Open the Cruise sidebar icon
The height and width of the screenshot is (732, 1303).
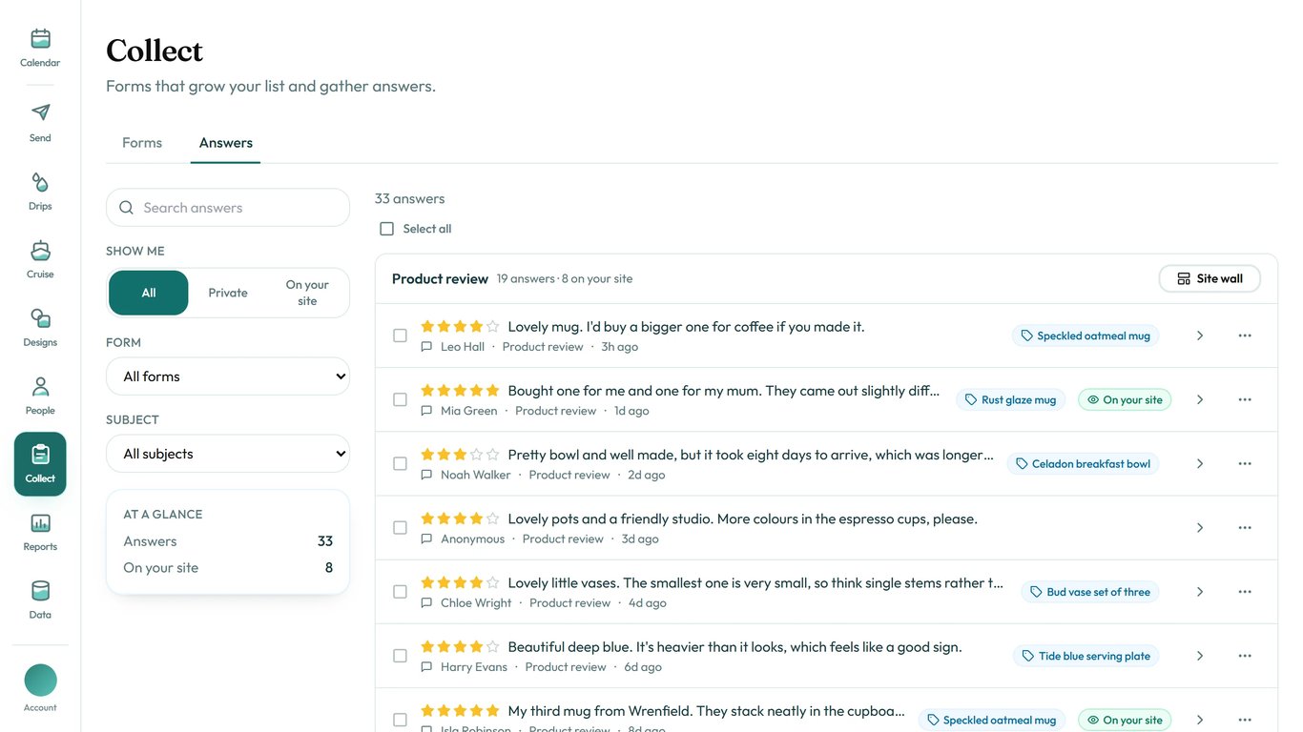click(x=40, y=259)
